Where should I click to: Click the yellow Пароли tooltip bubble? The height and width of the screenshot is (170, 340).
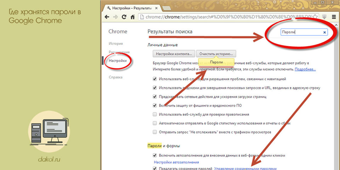pos(216,62)
